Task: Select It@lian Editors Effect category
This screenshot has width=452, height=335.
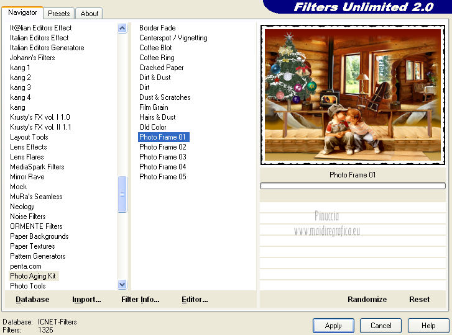Action: pyautogui.click(x=40, y=28)
